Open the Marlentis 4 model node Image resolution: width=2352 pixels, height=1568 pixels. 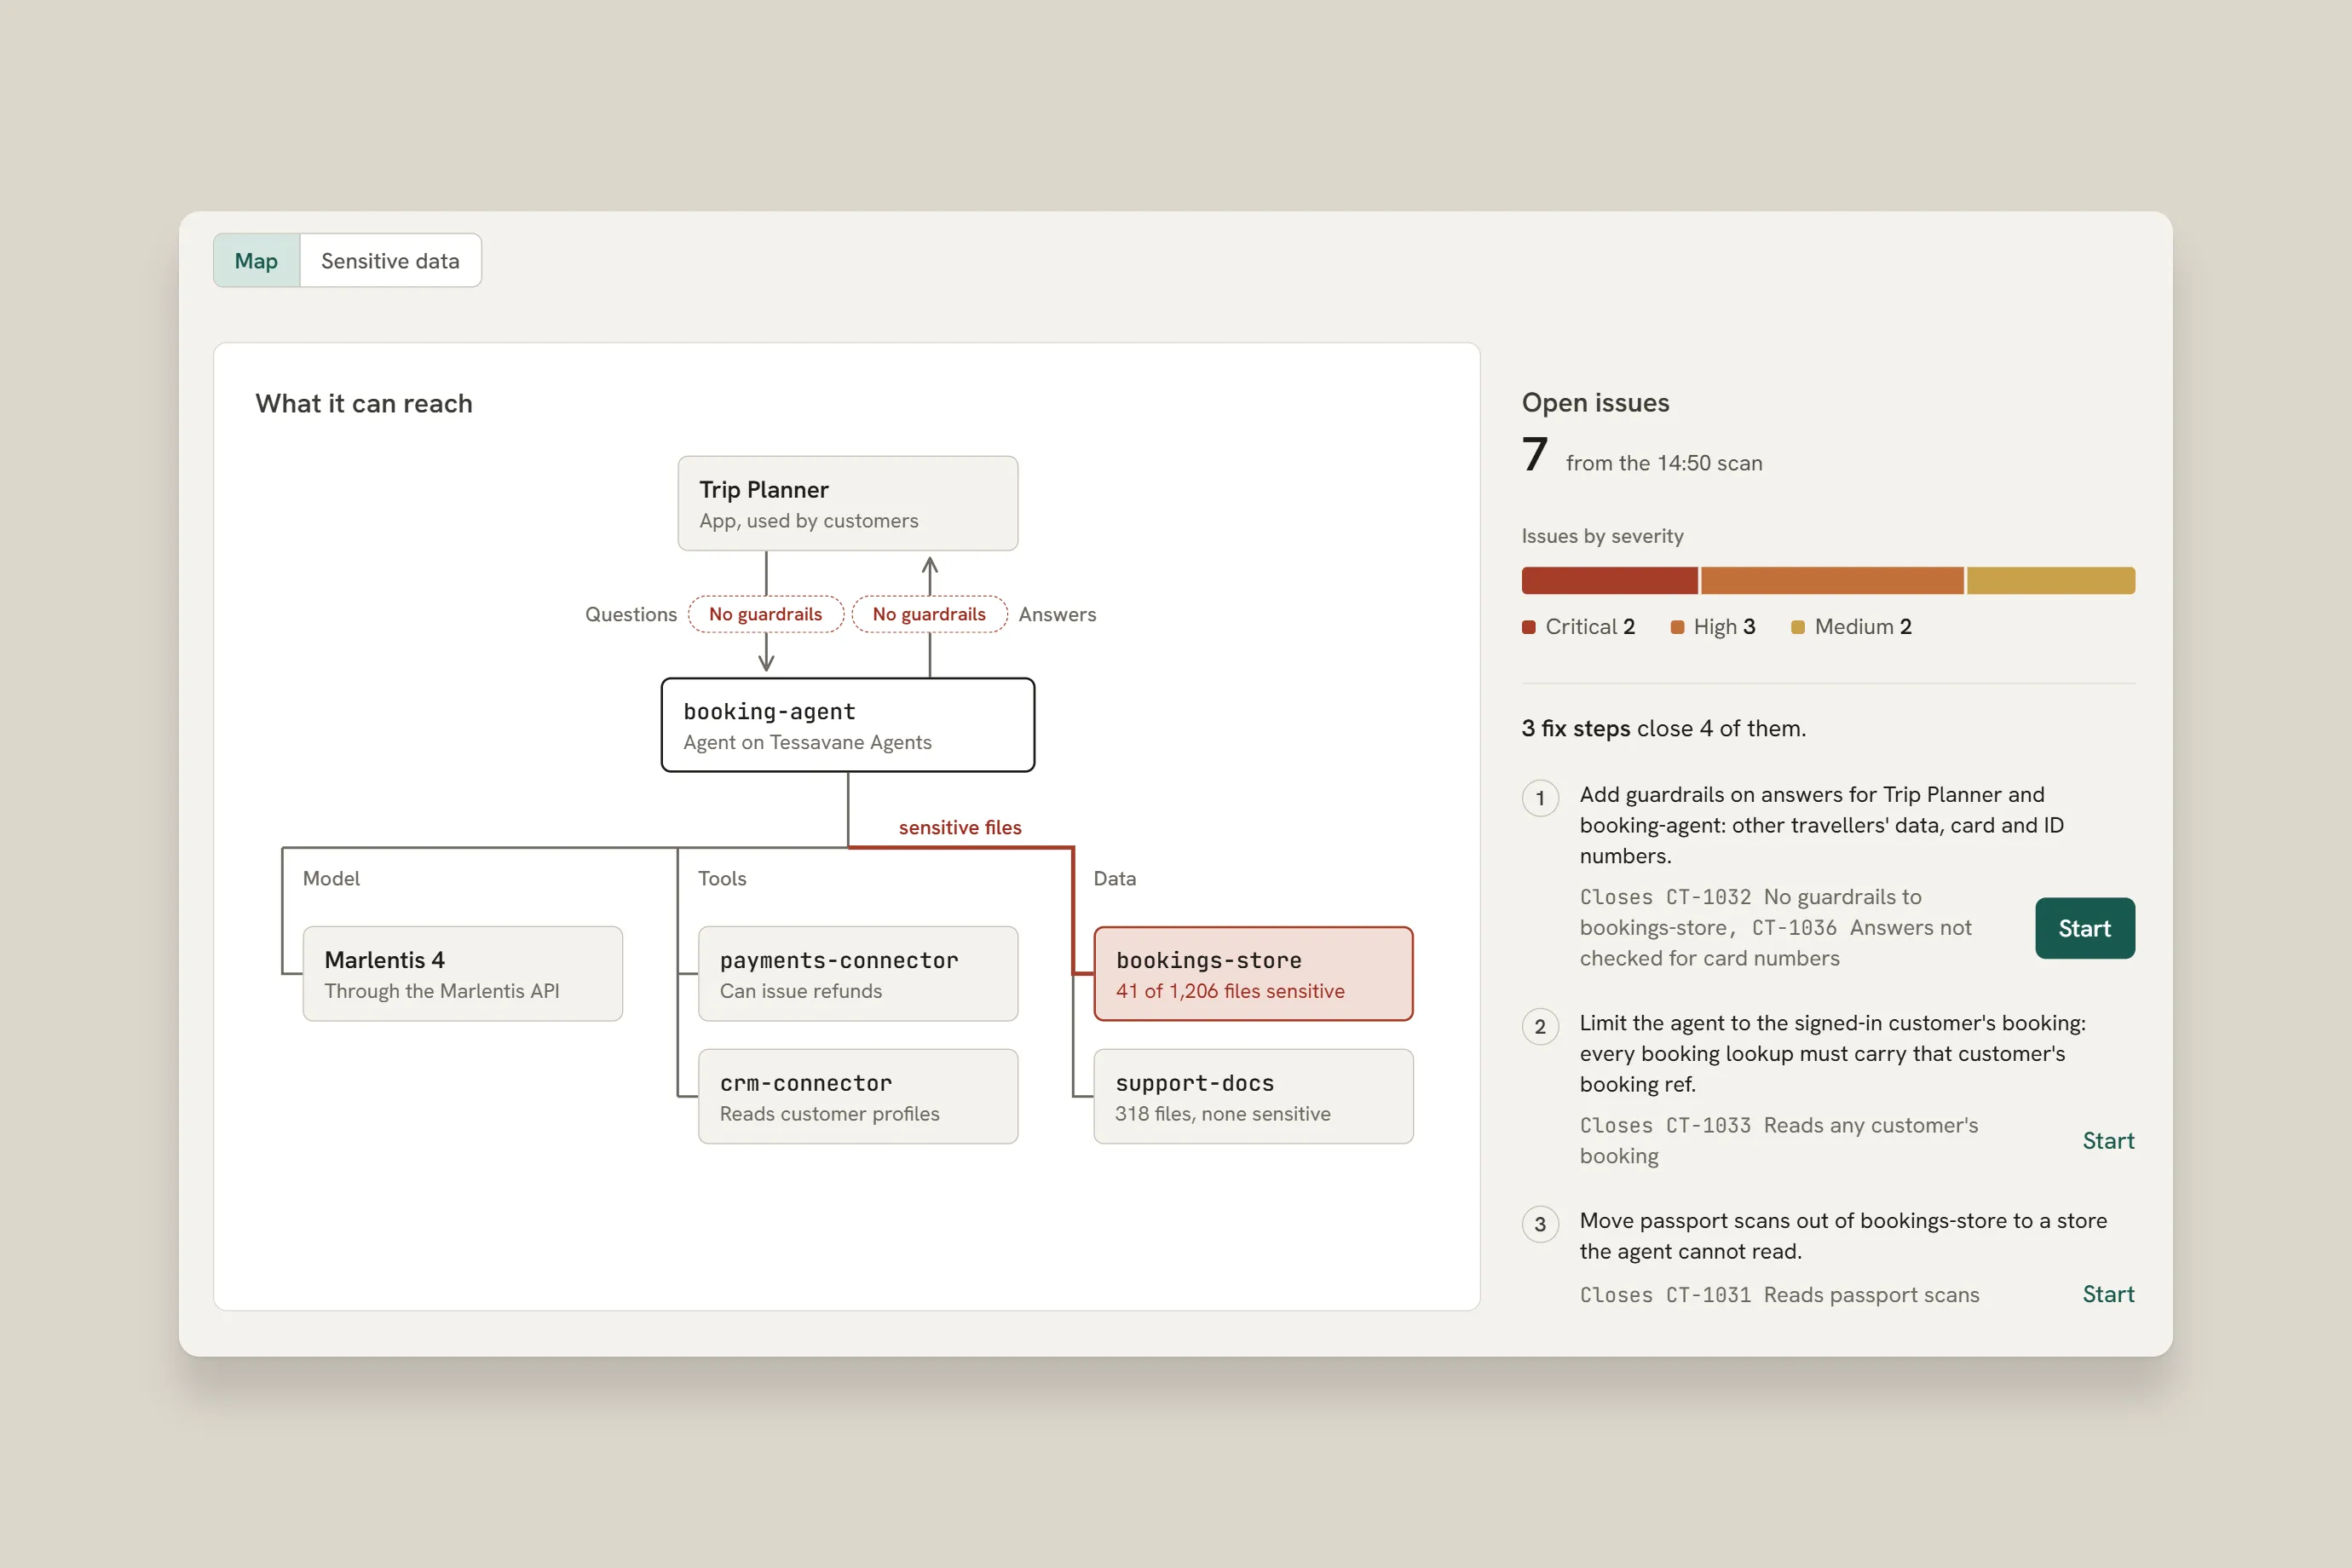463,973
